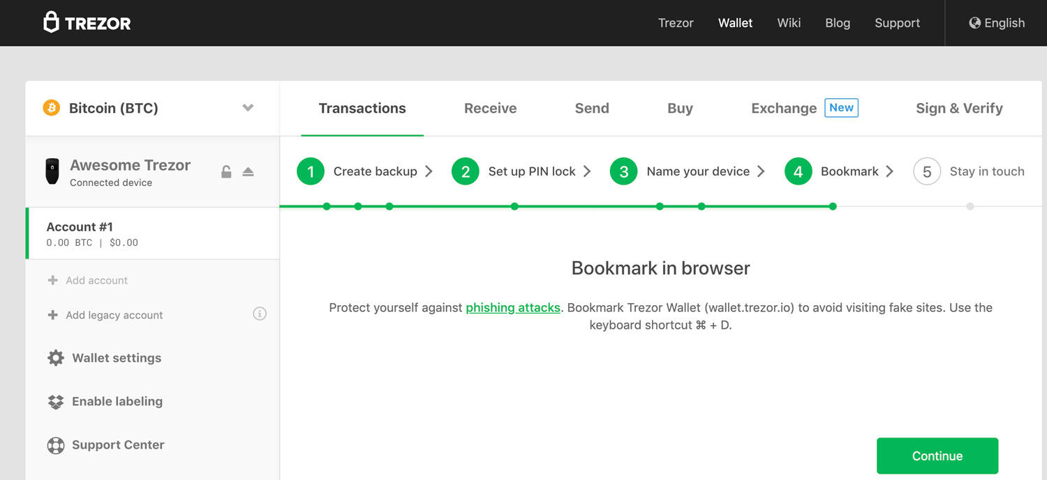1047x480 pixels.
Task: Go to Sign & Verify tab
Action: [959, 109]
